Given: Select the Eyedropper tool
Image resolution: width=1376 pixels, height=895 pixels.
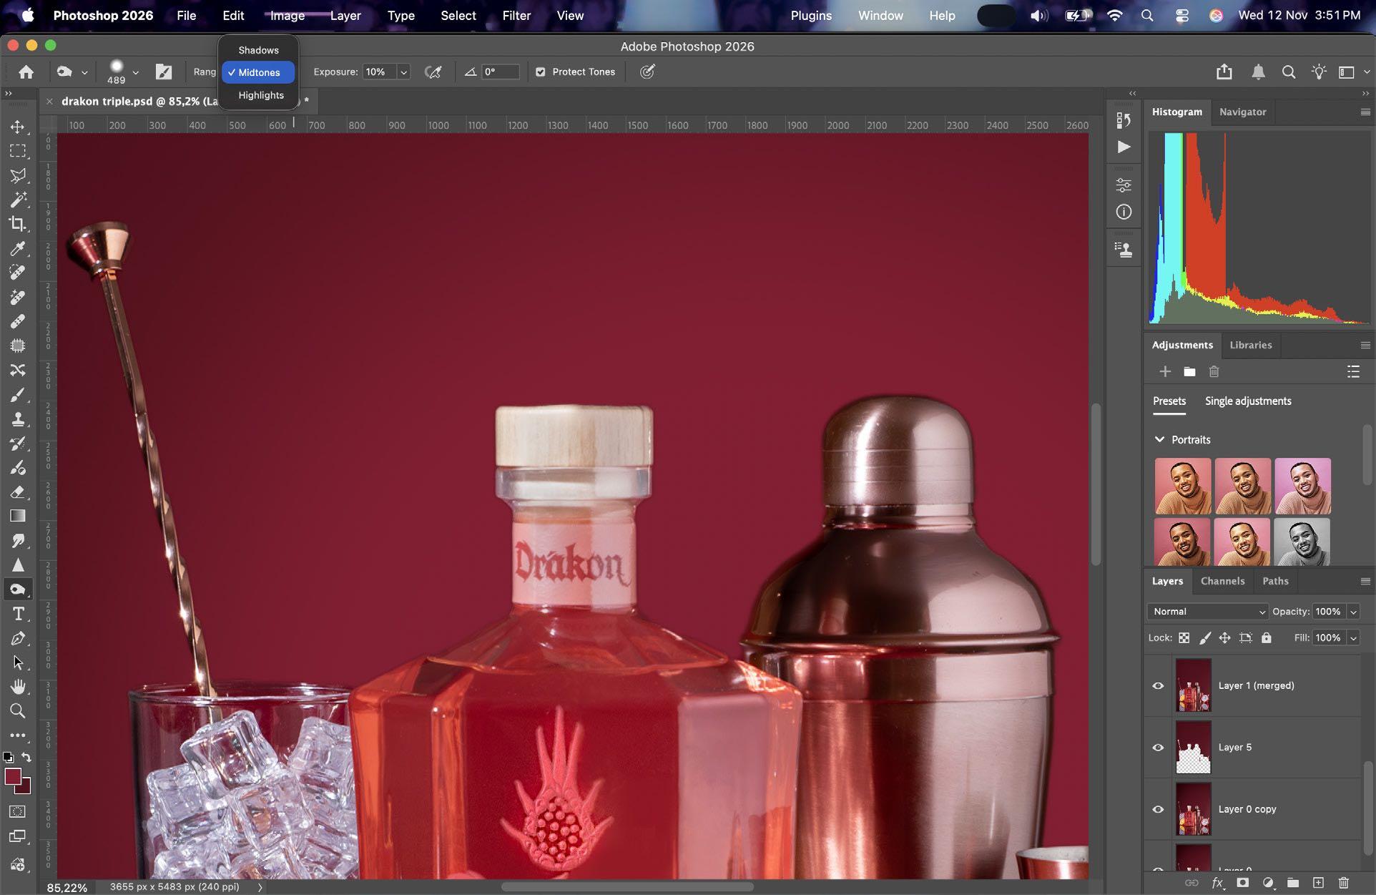Looking at the screenshot, I should [x=18, y=248].
